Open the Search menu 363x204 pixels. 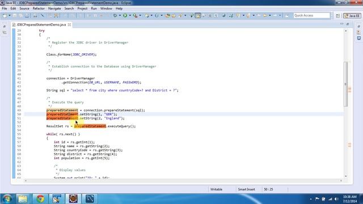69,8
